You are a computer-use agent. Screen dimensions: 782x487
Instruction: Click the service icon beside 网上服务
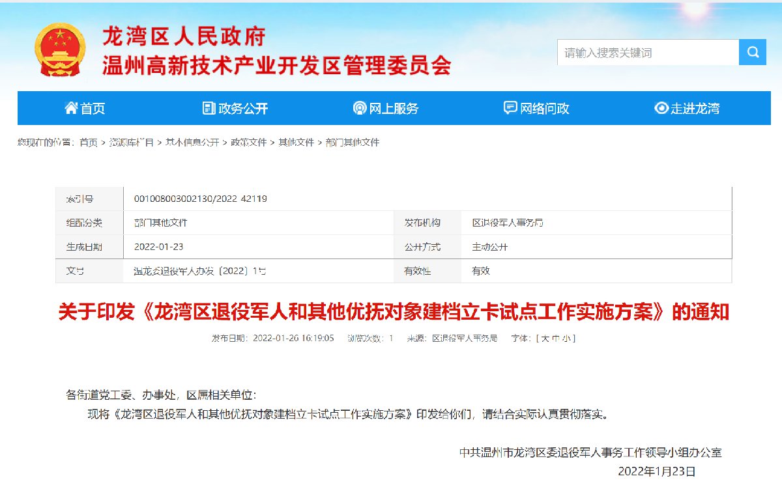359,108
